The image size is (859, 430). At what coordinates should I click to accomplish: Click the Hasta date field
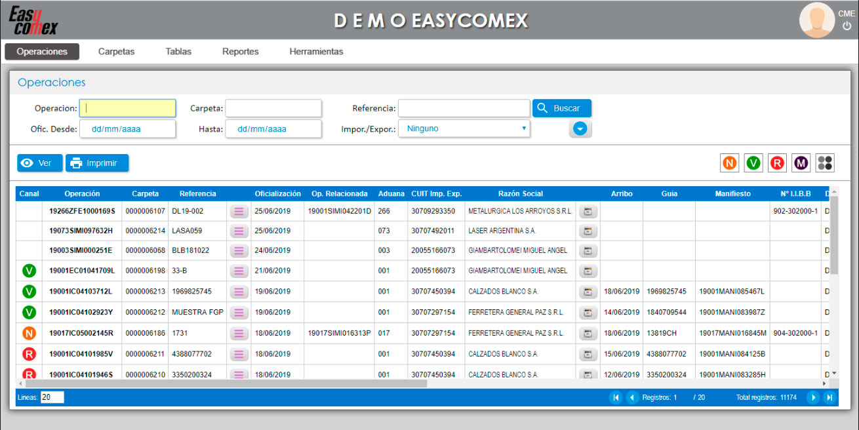pos(273,129)
